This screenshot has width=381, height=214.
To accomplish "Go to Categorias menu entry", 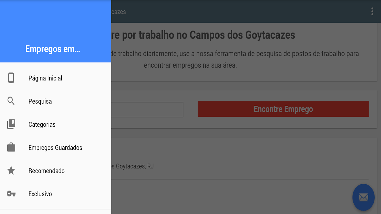I will 55,124.
